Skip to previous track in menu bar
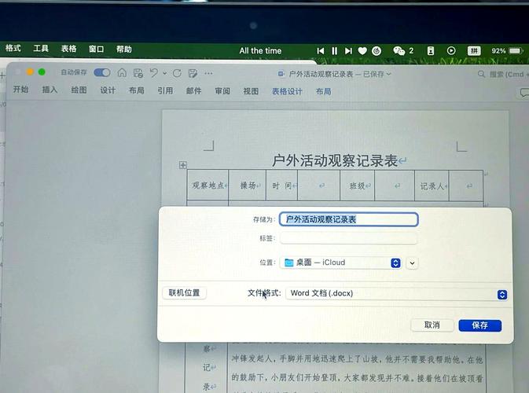This screenshot has height=393, width=529. [321, 51]
